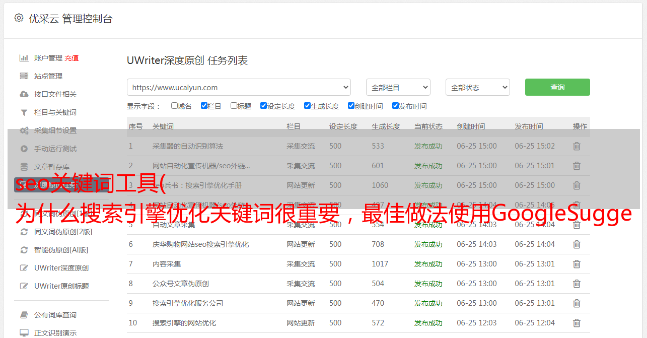This screenshot has height=338, width=647.
Task: Click keyword 搜索引擎优化服务公司
Action: pos(188,303)
